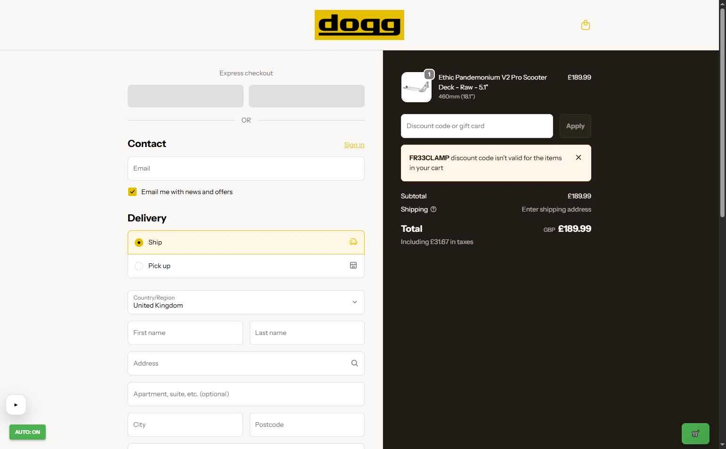Click the address search magnifier icon

(x=355, y=363)
